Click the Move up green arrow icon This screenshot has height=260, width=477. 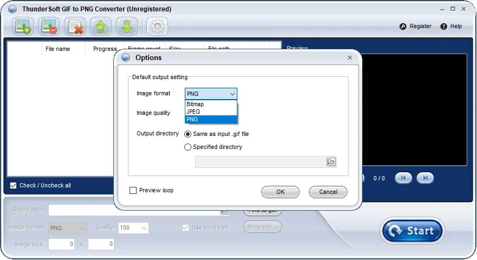pyautogui.click(x=101, y=27)
